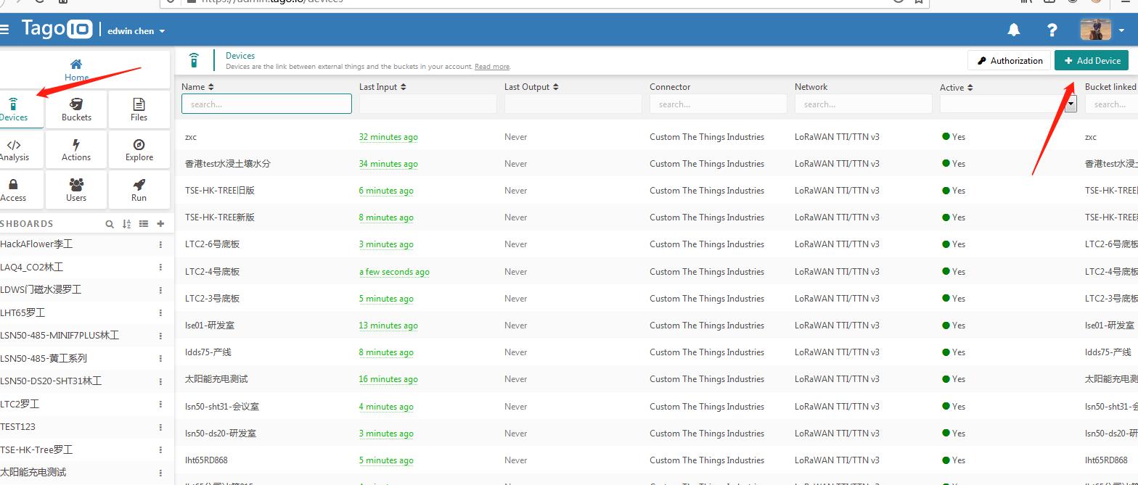
Task: Open the notifications bell
Action: (1014, 30)
